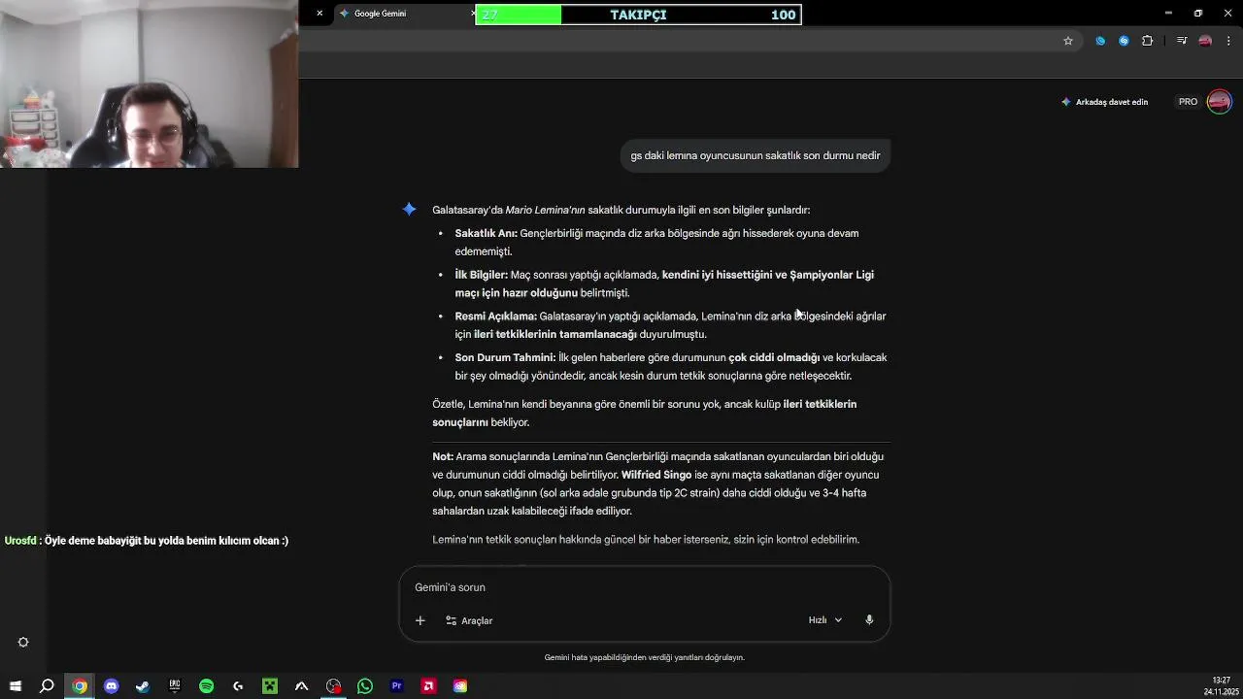The image size is (1243, 699).
Task: Open the Chrome extensions puzzle icon
Action: point(1148,41)
